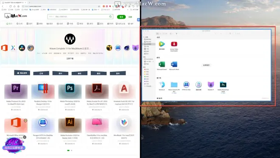The height and width of the screenshot is (158, 280).
Task: Click the register link beside login
Action: pyautogui.click(x=130, y=17)
